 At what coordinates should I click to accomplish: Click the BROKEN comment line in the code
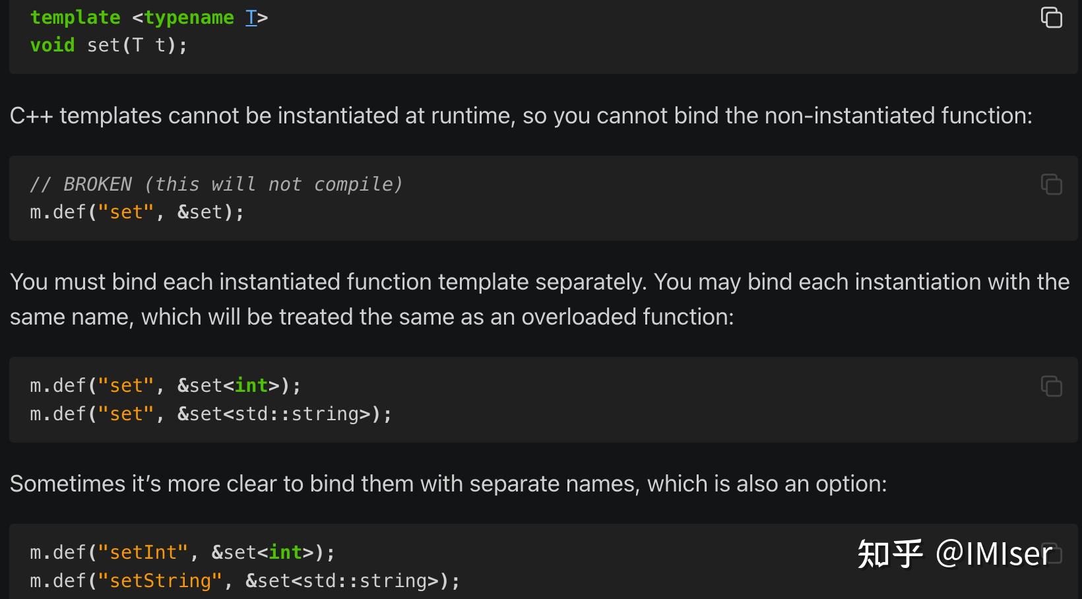pyautogui.click(x=216, y=185)
